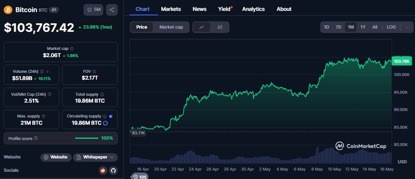The image size is (415, 179).
Task: Click Circulating supply info icon
Action: pyautogui.click(x=105, y=116)
